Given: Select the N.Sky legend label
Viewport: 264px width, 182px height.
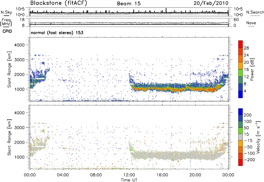Looking at the screenshot, I should (6, 12).
